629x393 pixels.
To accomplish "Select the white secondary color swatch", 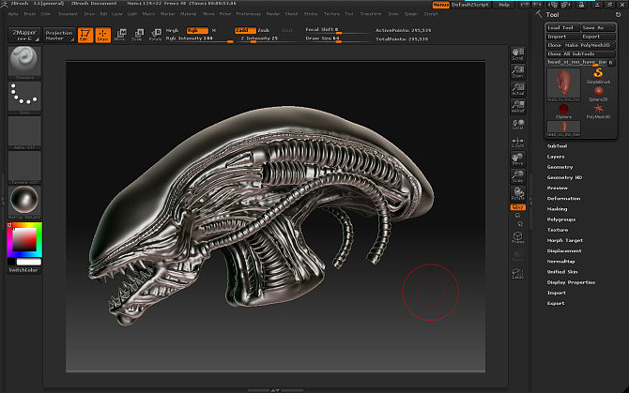I will (29, 262).
